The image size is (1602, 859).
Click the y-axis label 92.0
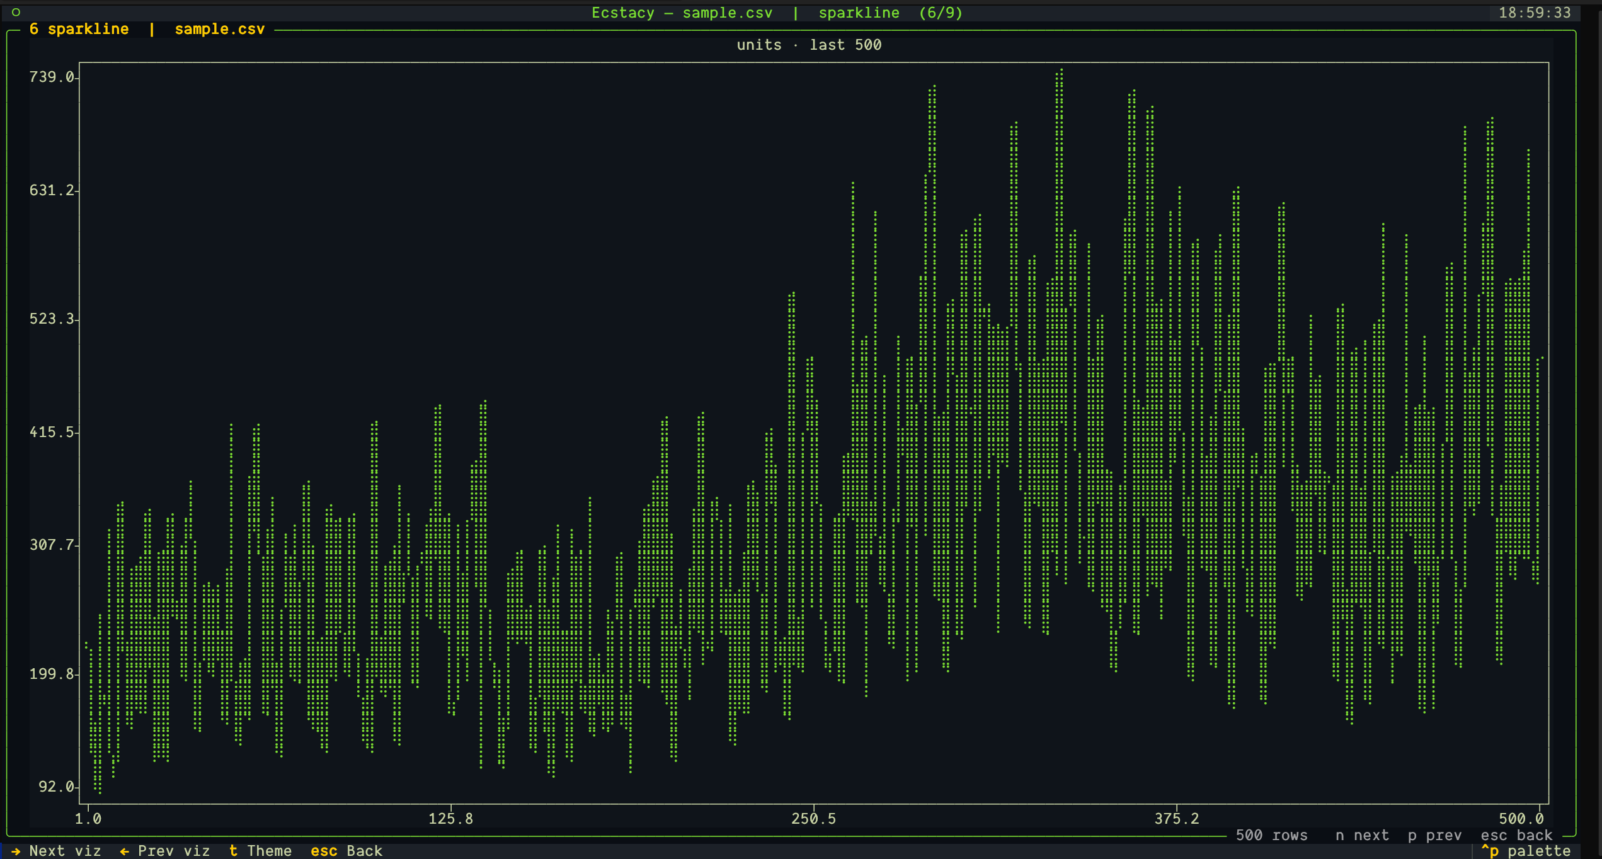click(x=57, y=787)
